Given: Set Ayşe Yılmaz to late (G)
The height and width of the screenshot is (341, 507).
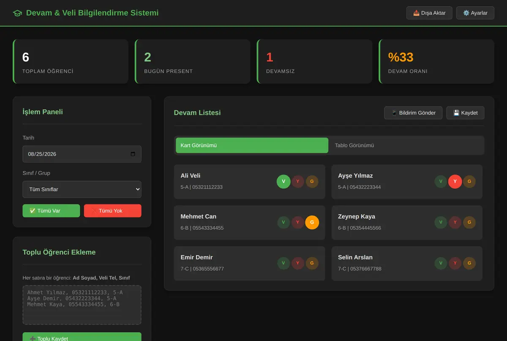Looking at the screenshot, I should [x=469, y=181].
